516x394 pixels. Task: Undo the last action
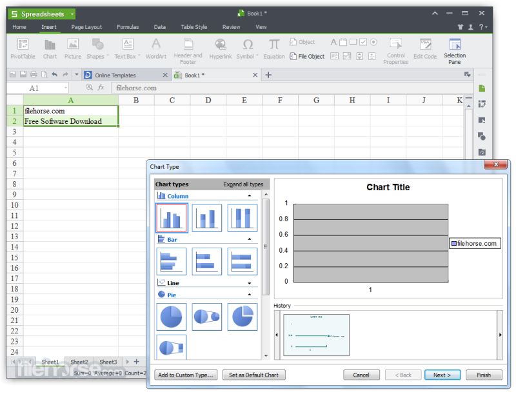click(55, 74)
